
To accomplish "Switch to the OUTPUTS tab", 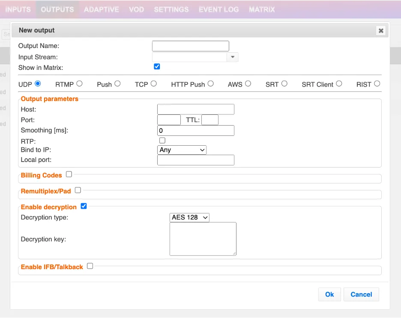I will pos(57,9).
